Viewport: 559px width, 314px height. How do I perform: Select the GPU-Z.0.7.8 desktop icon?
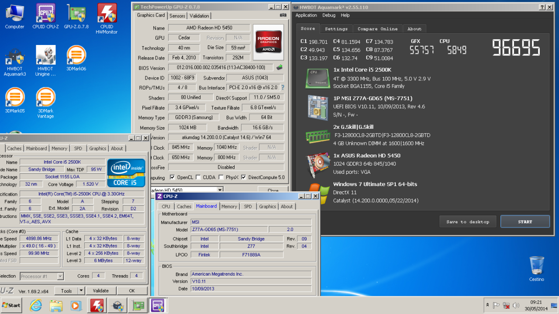(x=76, y=17)
